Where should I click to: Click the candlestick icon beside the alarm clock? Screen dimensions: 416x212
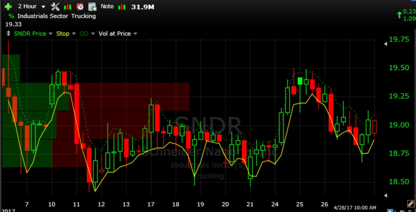pos(68,7)
